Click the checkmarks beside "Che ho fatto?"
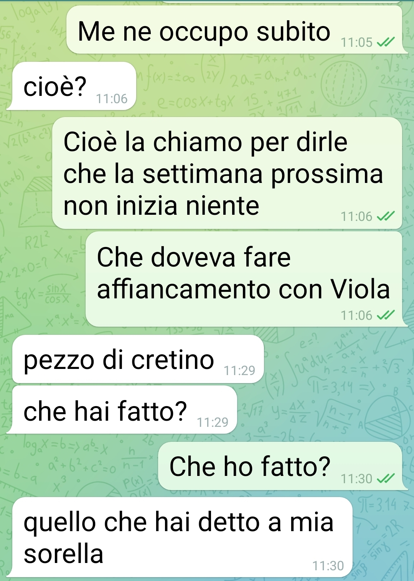 click(x=386, y=479)
